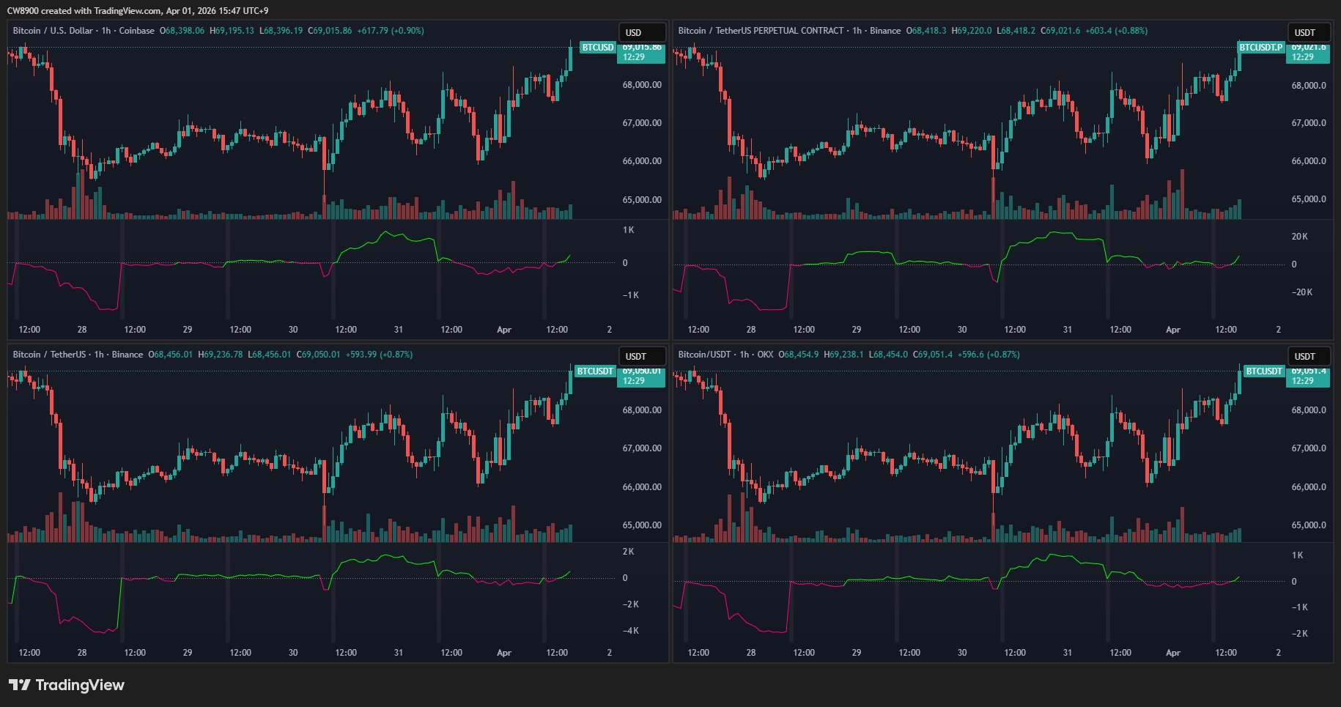1341x707 pixels.
Task: Click the −1K indicator level on Coinbase chart
Action: [631, 295]
